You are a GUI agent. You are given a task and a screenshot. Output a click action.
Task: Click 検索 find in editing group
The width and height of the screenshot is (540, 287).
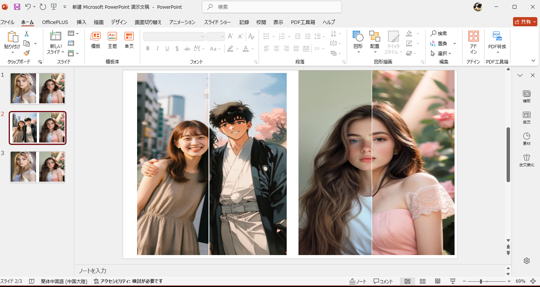click(x=439, y=33)
